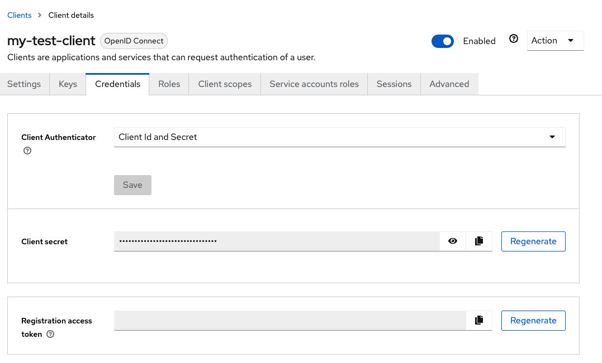Open the Client scopes tab
Image resolution: width=602 pixels, height=363 pixels.
point(225,84)
